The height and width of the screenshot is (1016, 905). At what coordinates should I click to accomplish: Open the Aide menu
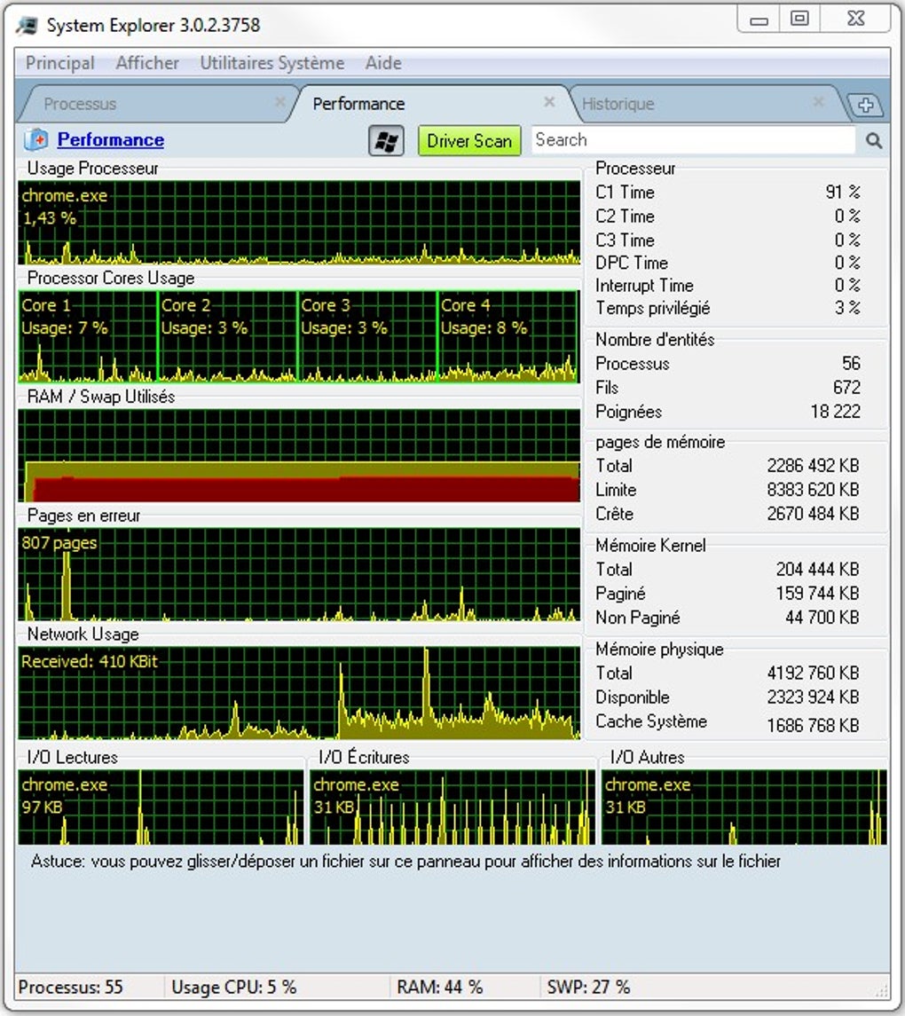tap(383, 63)
